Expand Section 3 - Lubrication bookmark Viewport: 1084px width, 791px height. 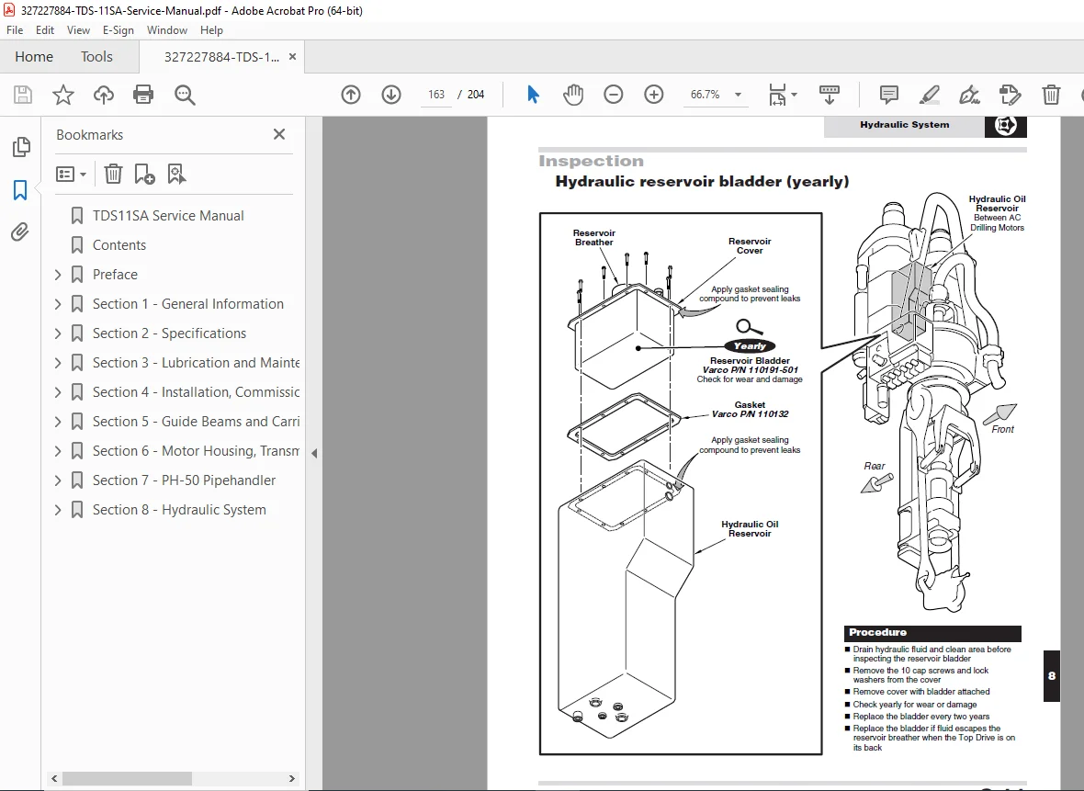(58, 362)
